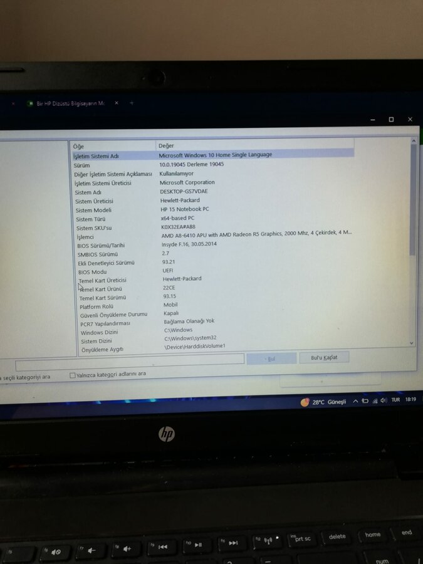This screenshot has width=423, height=564.
Task: Click the scroll up arrow of list
Action: [x=414, y=141]
